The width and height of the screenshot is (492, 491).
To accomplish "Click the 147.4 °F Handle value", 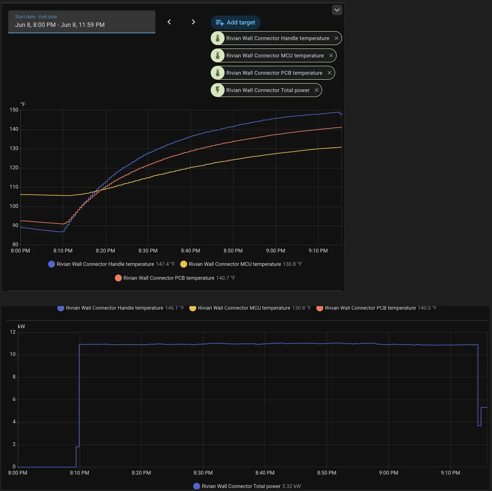I will [x=165, y=264].
